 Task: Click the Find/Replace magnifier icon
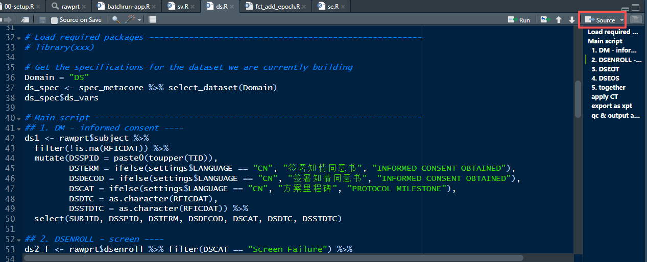tap(116, 19)
